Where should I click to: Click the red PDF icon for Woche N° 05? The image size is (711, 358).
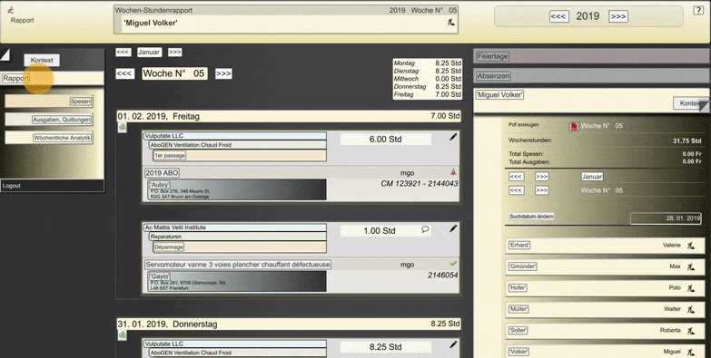pyautogui.click(x=574, y=126)
